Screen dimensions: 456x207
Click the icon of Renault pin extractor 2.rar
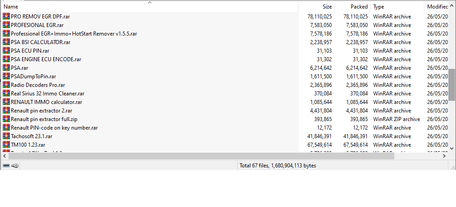(x=6, y=111)
